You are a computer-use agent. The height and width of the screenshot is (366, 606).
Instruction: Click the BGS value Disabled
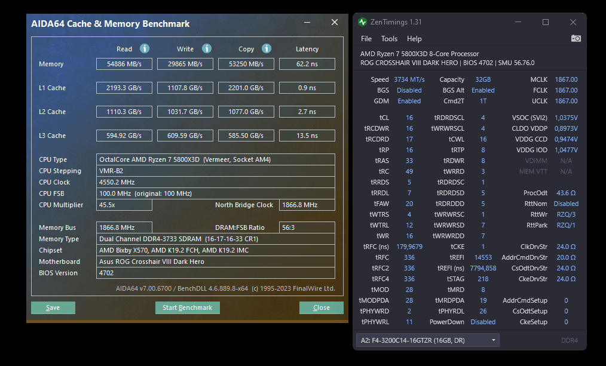[409, 90]
